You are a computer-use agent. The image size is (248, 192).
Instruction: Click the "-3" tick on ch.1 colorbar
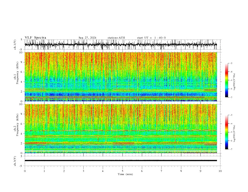231,63
